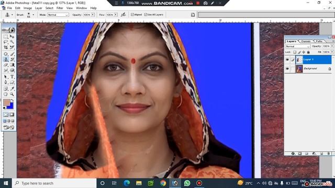Select the Path Selection arrow tool
The width and height of the screenshot is (335, 188).
tap(6, 77)
